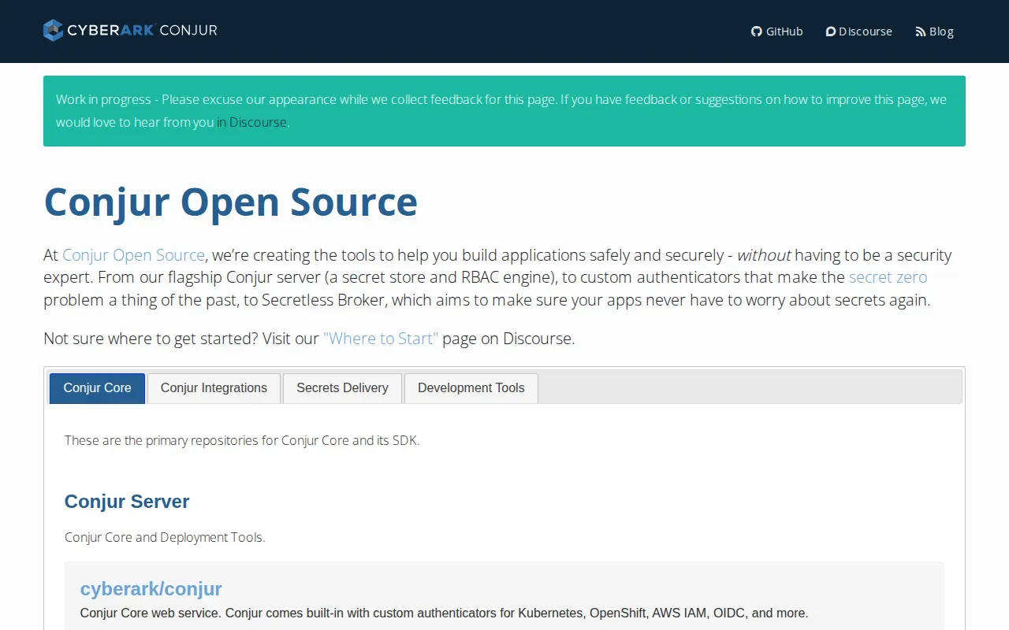
Task: Open the Blog link in header
Action: pos(935,31)
